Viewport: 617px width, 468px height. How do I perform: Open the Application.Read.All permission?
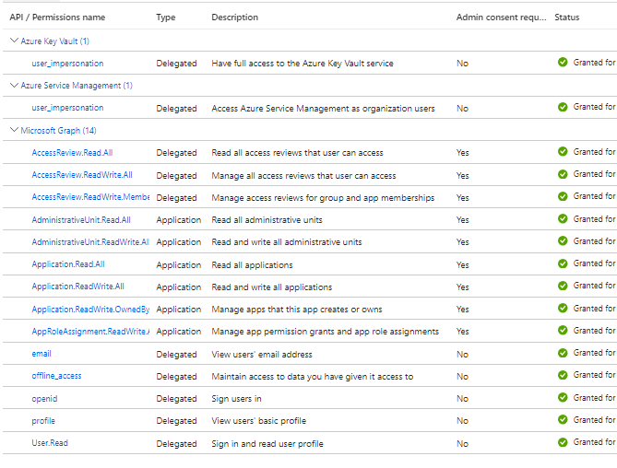(68, 264)
